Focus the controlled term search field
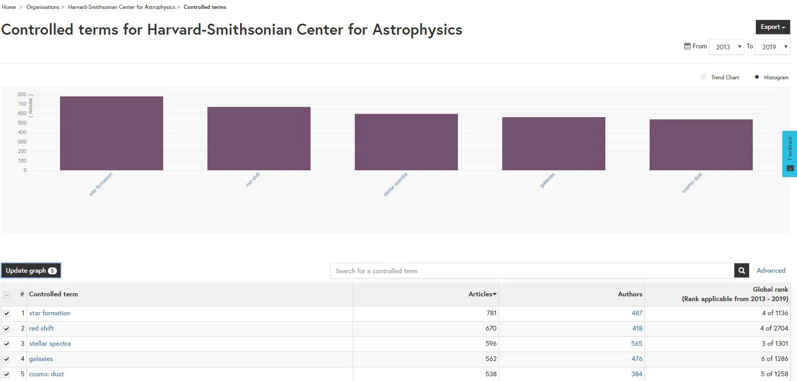The width and height of the screenshot is (797, 381). [x=532, y=271]
